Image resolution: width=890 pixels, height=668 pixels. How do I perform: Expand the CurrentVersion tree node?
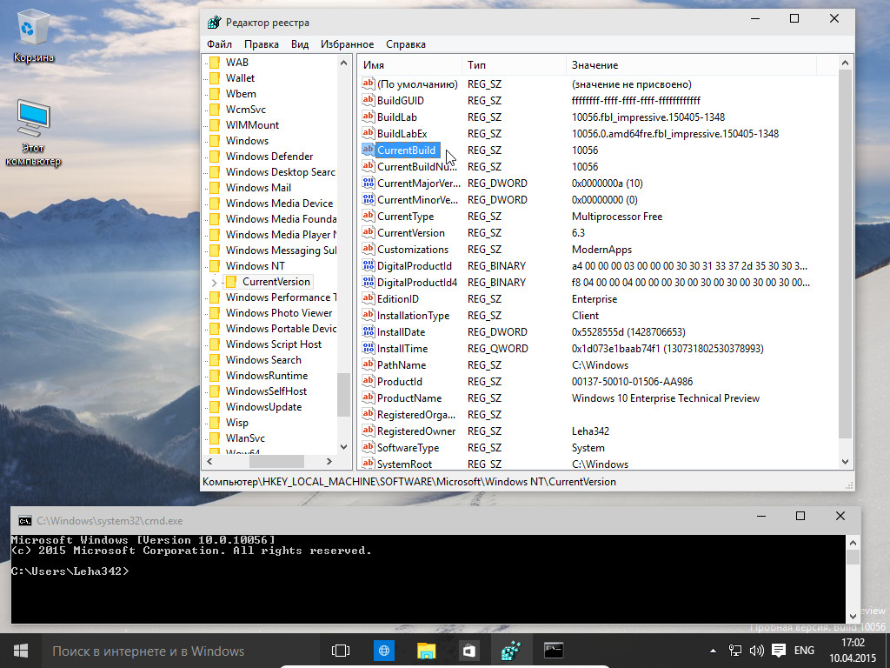tap(214, 283)
